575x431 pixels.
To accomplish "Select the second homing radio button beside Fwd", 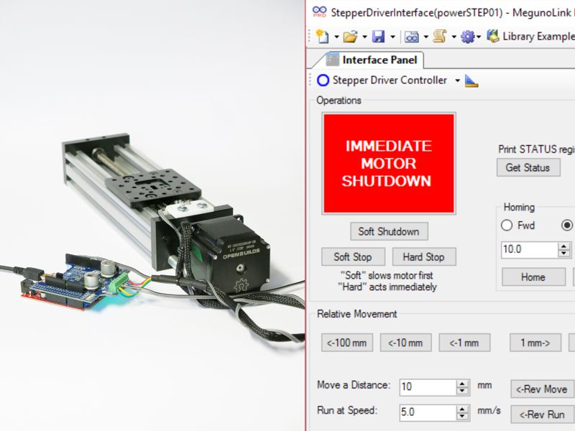I will pos(567,225).
